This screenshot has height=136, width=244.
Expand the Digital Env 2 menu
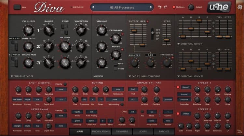click(179, 76)
